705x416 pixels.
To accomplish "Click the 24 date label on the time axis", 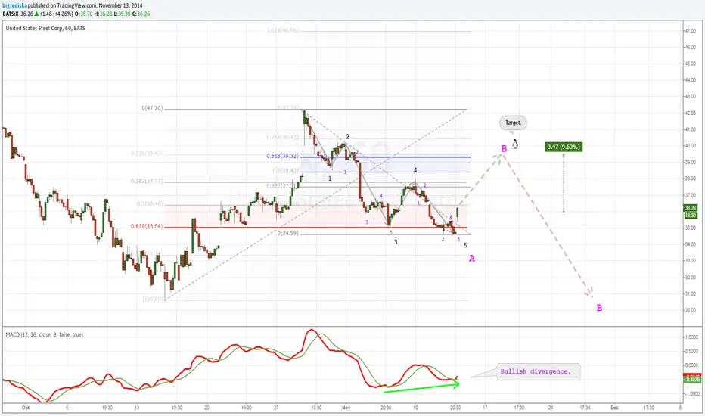I will [551, 408].
